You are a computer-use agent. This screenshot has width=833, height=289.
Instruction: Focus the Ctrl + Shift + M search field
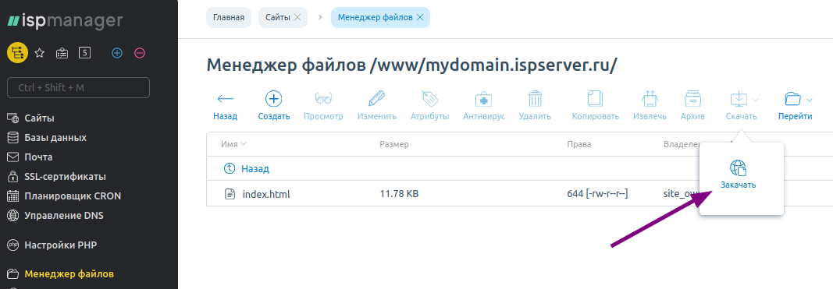coord(78,87)
